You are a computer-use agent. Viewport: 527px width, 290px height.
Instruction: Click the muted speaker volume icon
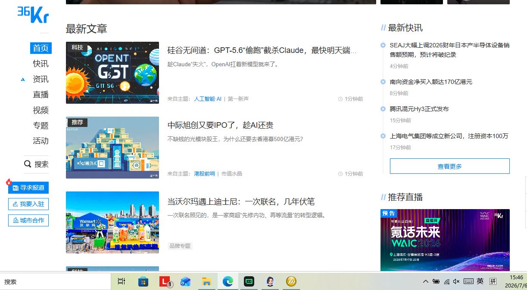coord(457,281)
